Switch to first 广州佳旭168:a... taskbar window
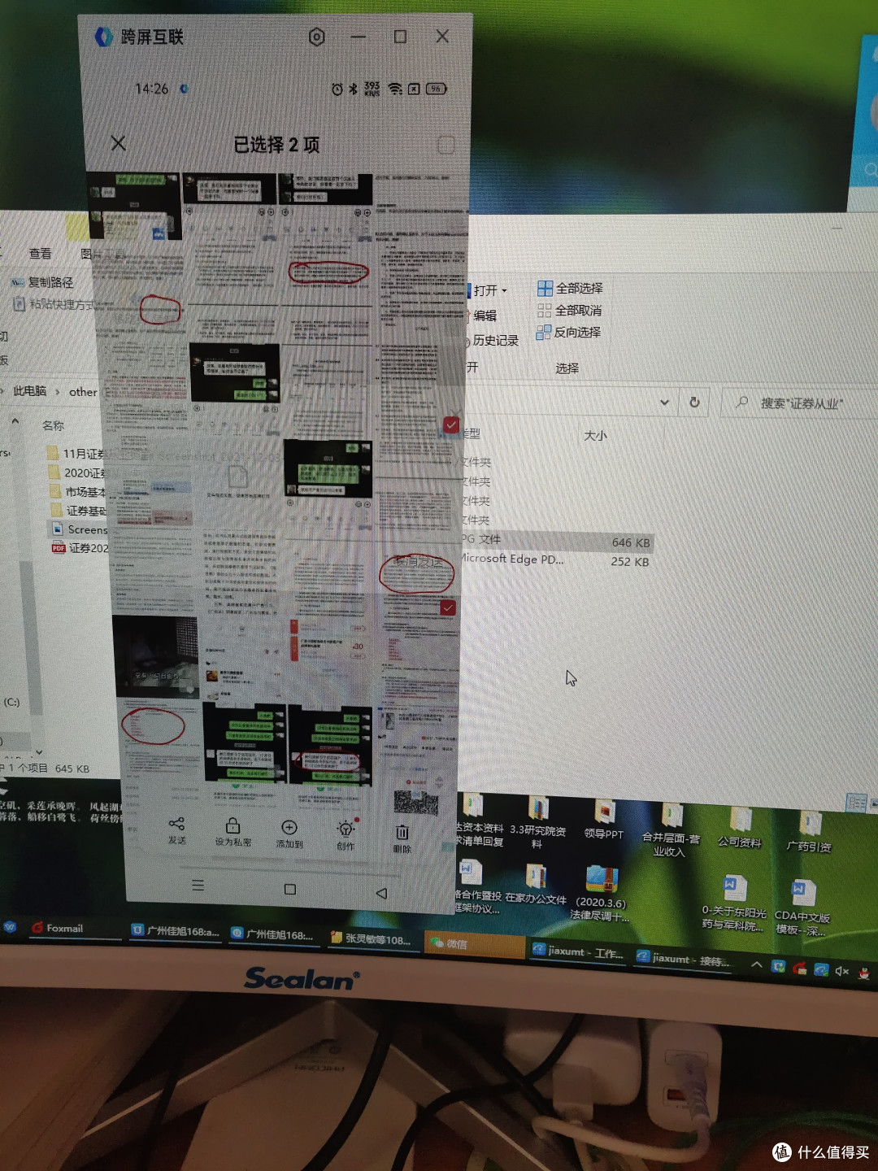The image size is (878, 1171). [x=175, y=931]
